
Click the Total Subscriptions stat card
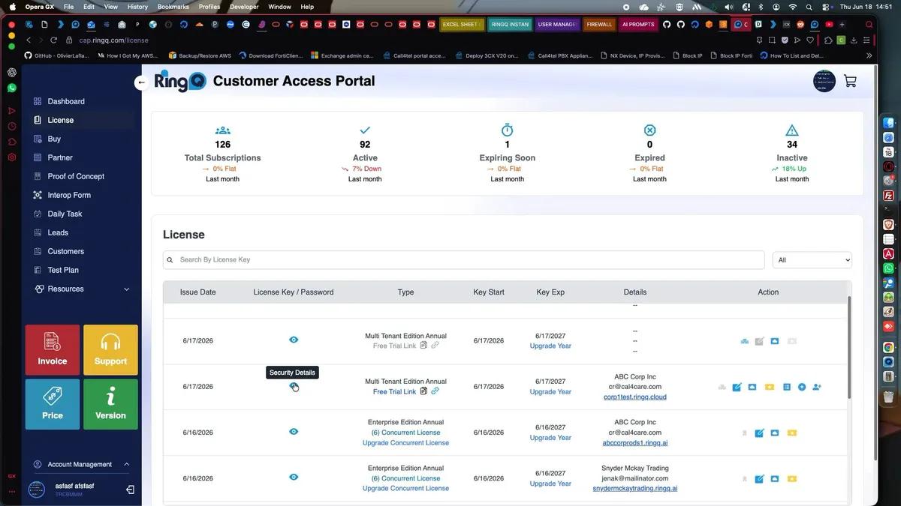coord(222,154)
